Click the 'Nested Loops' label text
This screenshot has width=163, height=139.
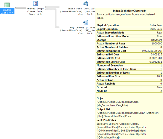click(x=35, y=8)
